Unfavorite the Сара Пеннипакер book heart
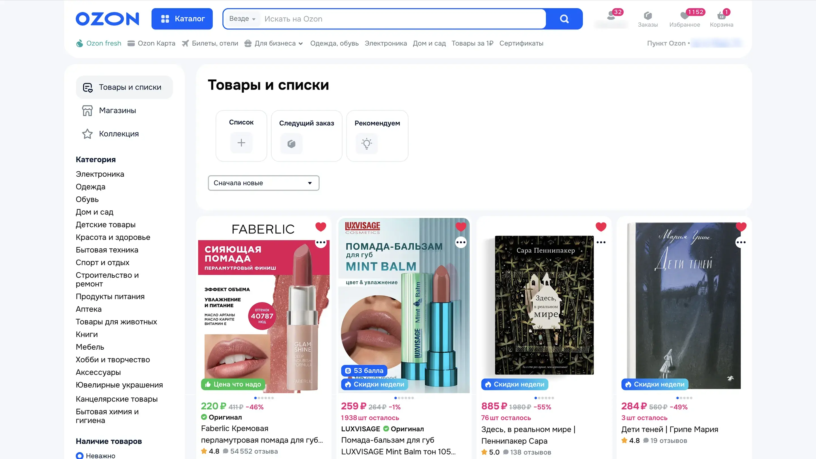Image resolution: width=816 pixels, height=459 pixels. (x=601, y=227)
